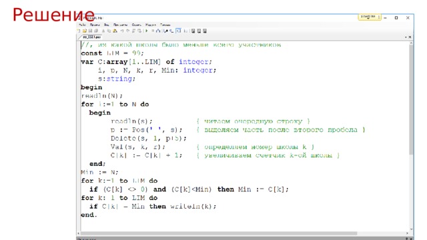This screenshot has width=427, height=240.
Task: Click the 'Delete(s, 1, p+5);' line
Action: click(148, 138)
